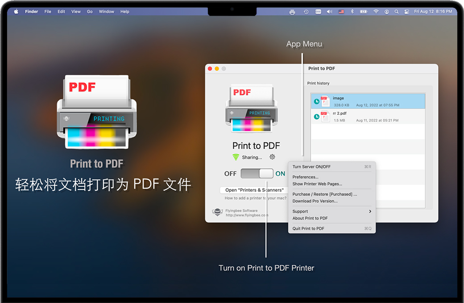Open the Edit menu
This screenshot has height=303, width=464.
pyautogui.click(x=61, y=12)
